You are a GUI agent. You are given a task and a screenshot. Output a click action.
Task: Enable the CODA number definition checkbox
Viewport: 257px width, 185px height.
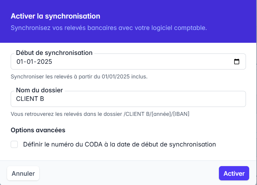click(x=14, y=144)
